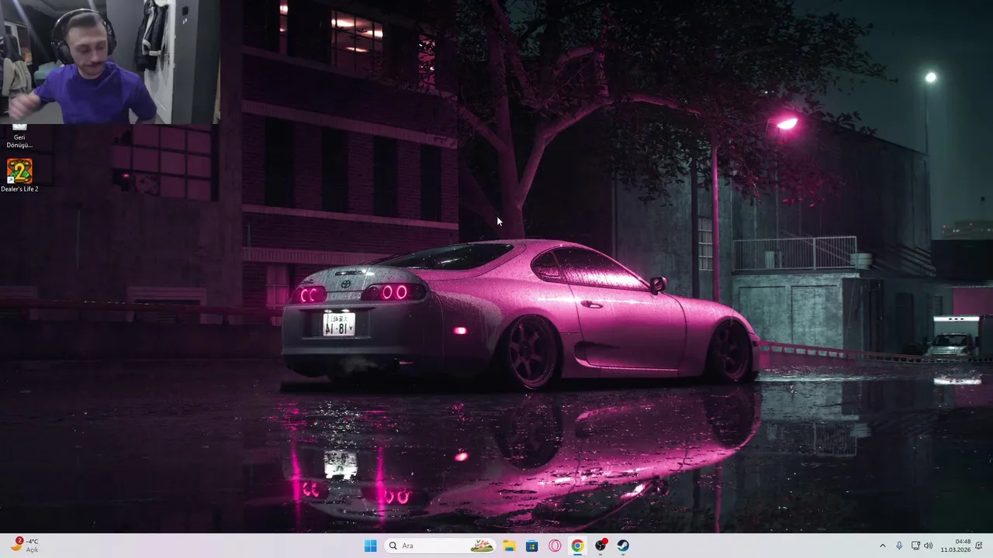Open Steam from the taskbar
The width and height of the screenshot is (993, 558).
[x=623, y=546]
